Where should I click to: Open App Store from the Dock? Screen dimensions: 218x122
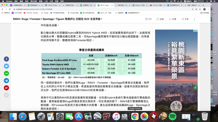pyautogui.click(x=78, y=117)
